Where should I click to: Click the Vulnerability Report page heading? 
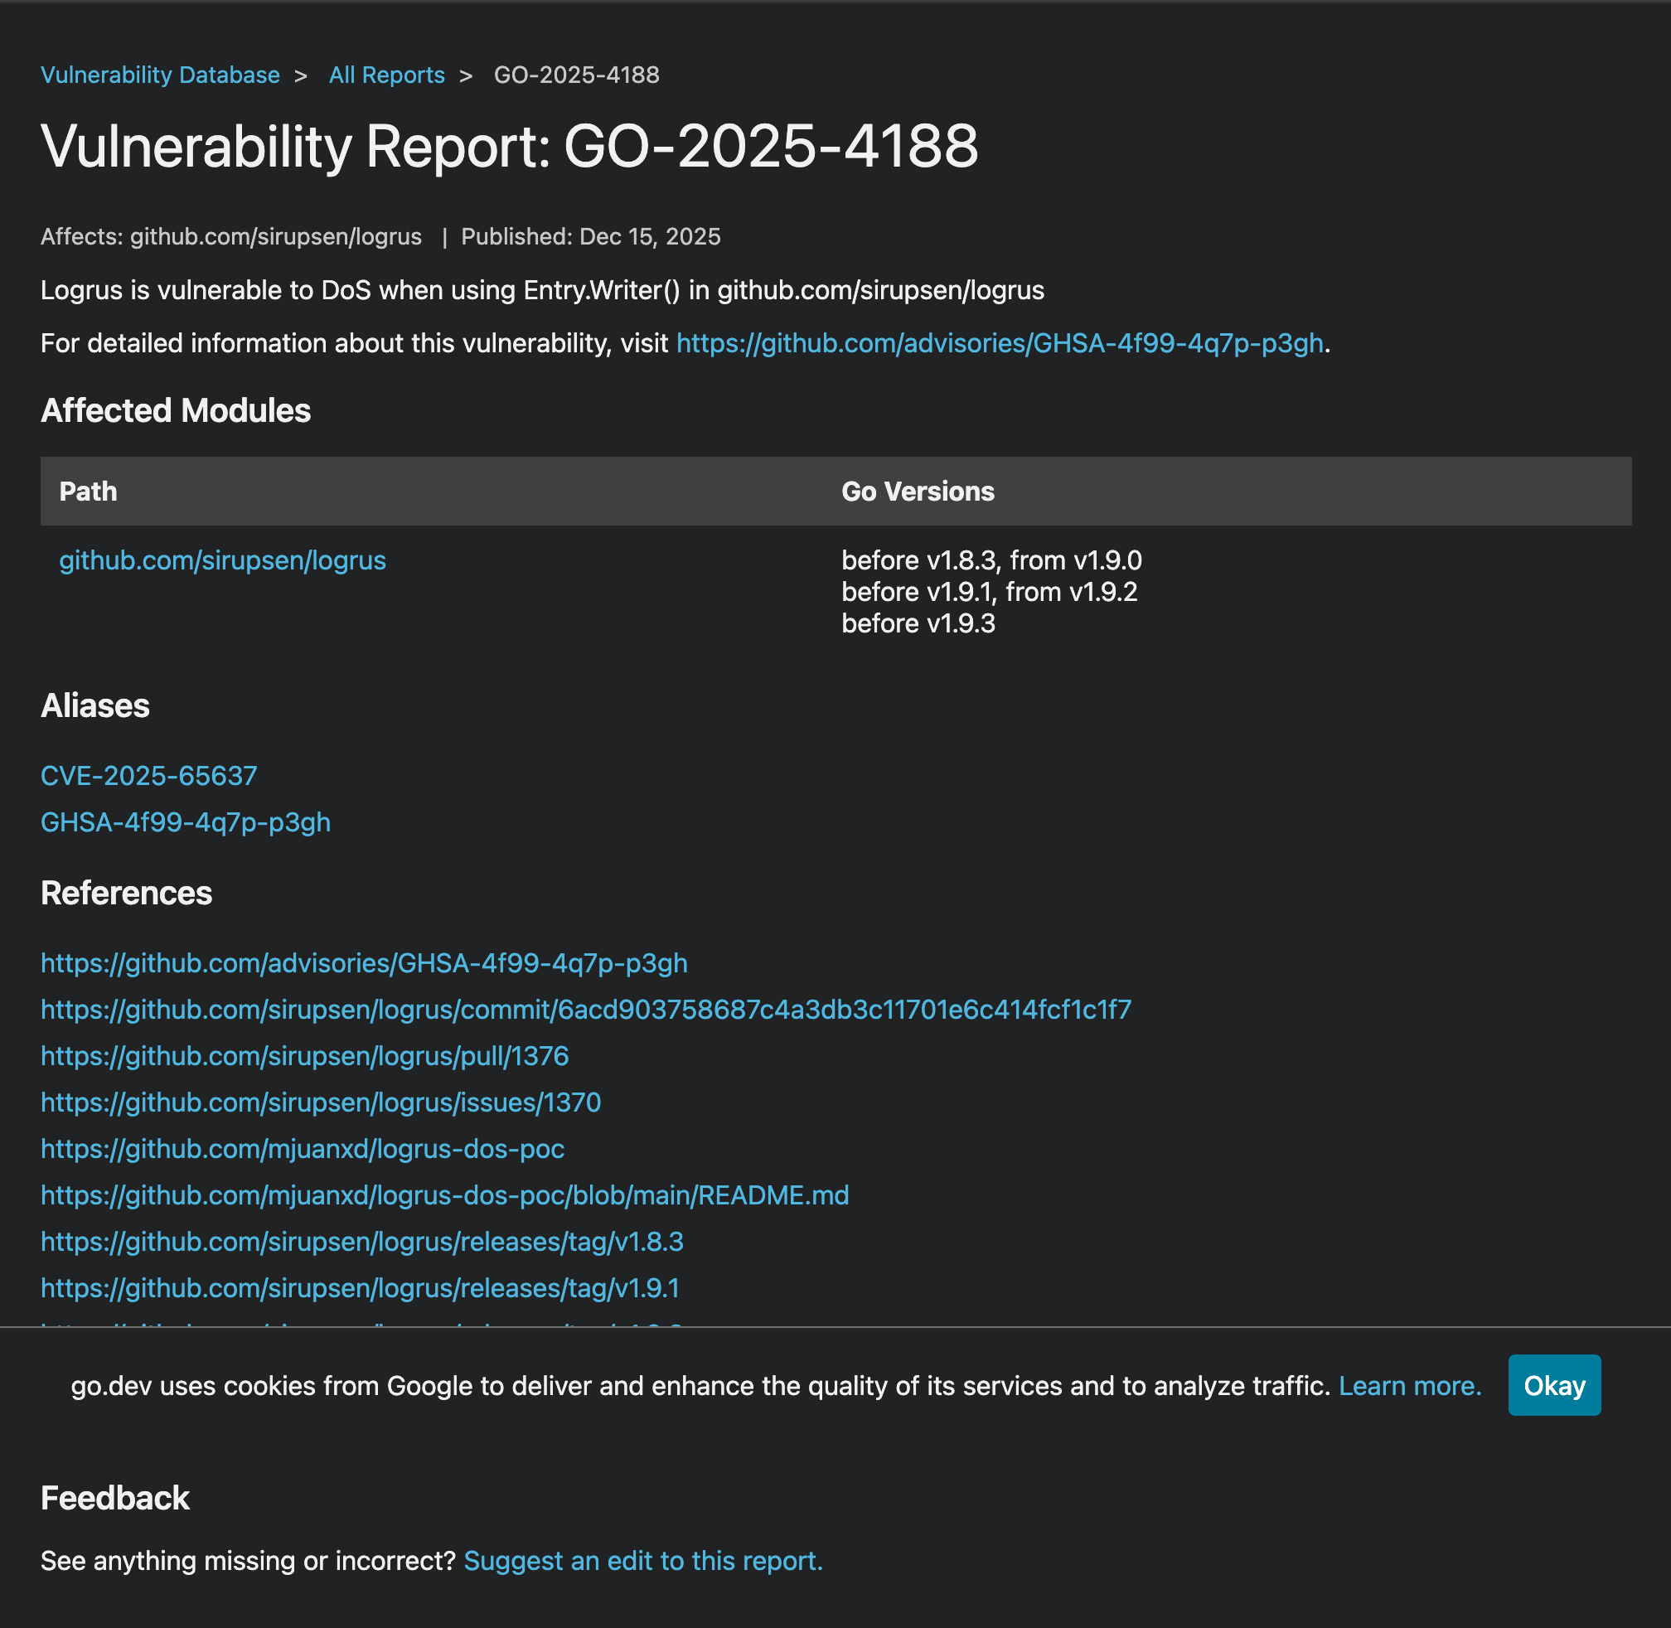click(511, 147)
